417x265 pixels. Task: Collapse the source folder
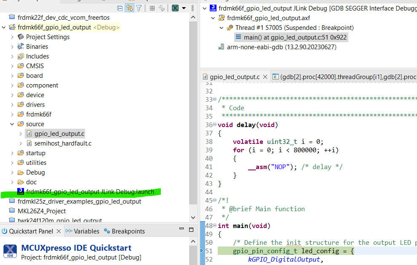coord(12,124)
